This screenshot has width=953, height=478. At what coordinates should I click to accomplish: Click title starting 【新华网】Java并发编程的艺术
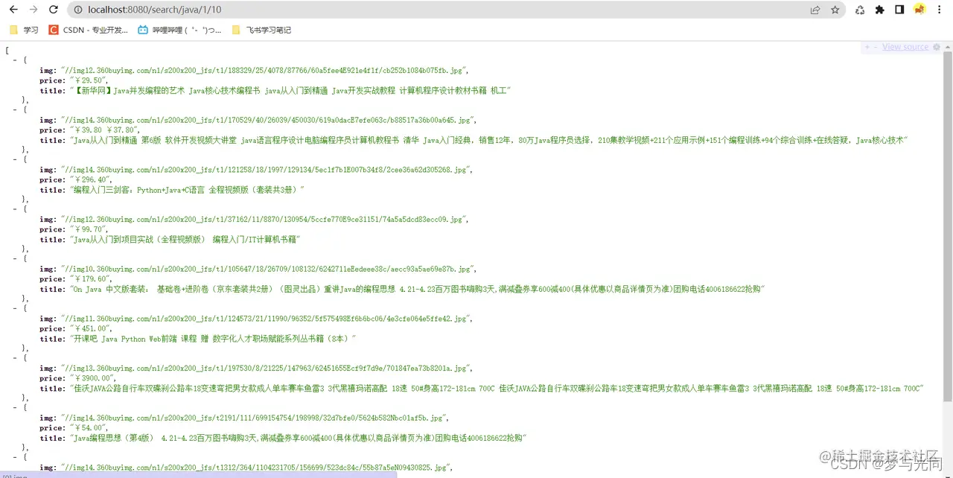[x=290, y=91]
